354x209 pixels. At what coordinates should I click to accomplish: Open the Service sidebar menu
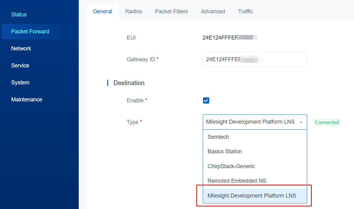point(20,66)
